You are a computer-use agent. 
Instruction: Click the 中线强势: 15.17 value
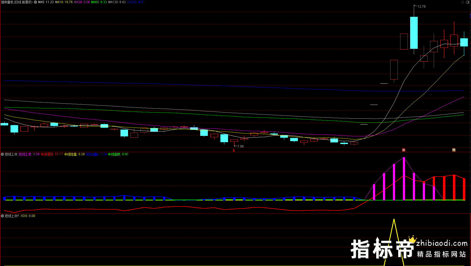[x=52, y=154]
